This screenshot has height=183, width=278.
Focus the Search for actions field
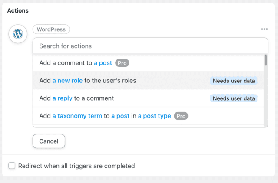150,46
